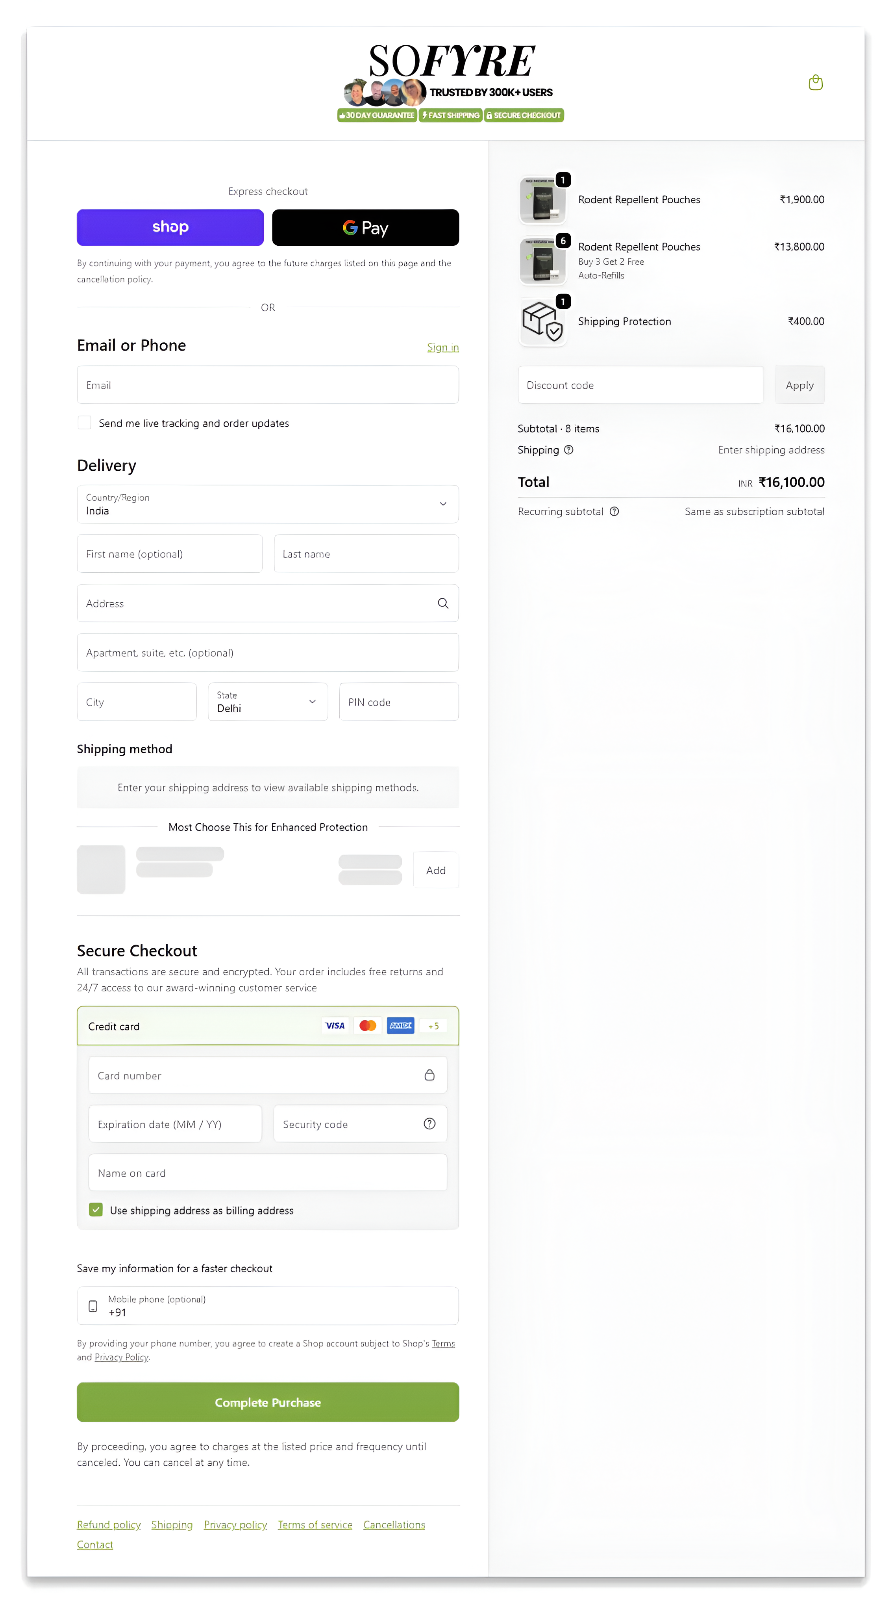Viewport: 892px width, 1604px height.
Task: Expand the +5 extra card brands
Action: 433,1025
